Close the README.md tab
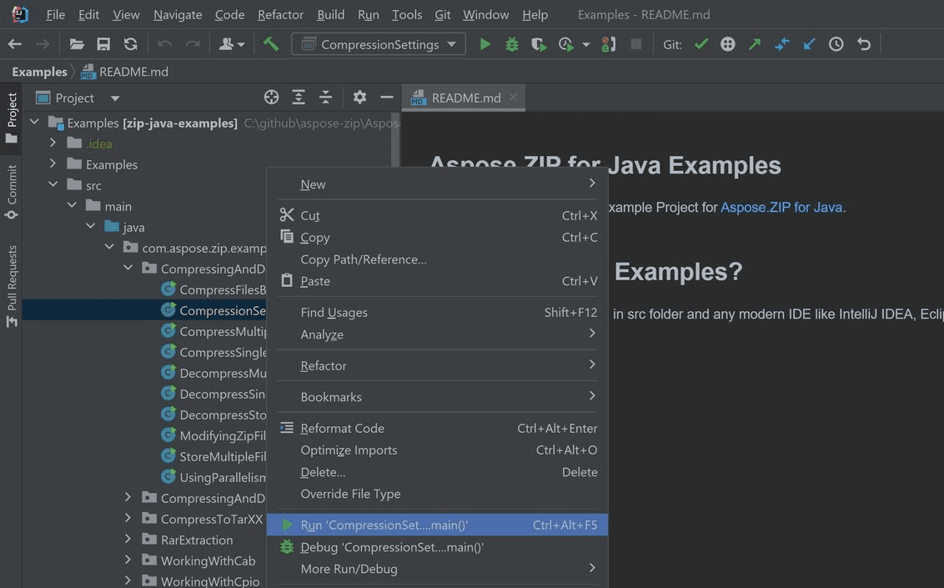Image resolution: width=944 pixels, height=588 pixels. pos(513,97)
